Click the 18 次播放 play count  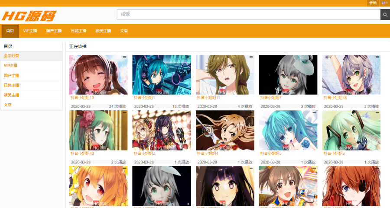click(181, 106)
